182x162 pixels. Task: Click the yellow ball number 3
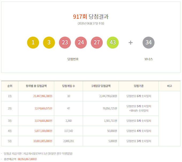point(49,43)
